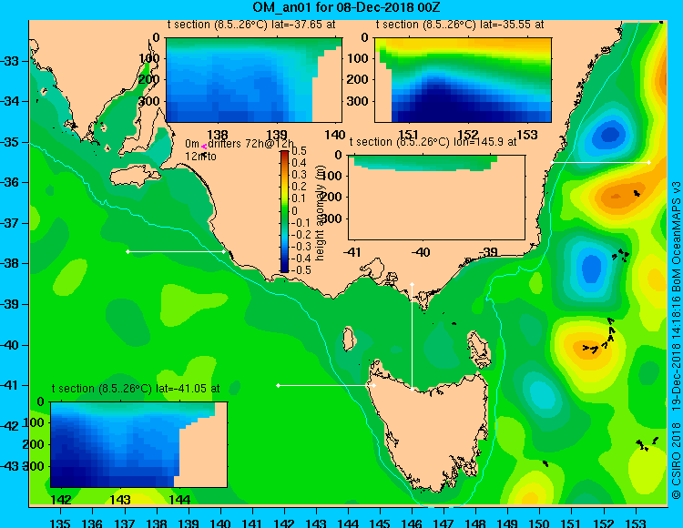Click the 146 longitude axis label
Image resolution: width=683 pixels, height=528 pixels.
tap(412, 523)
